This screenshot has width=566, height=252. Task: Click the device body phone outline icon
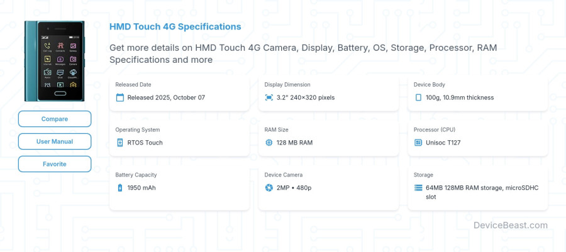(x=418, y=97)
